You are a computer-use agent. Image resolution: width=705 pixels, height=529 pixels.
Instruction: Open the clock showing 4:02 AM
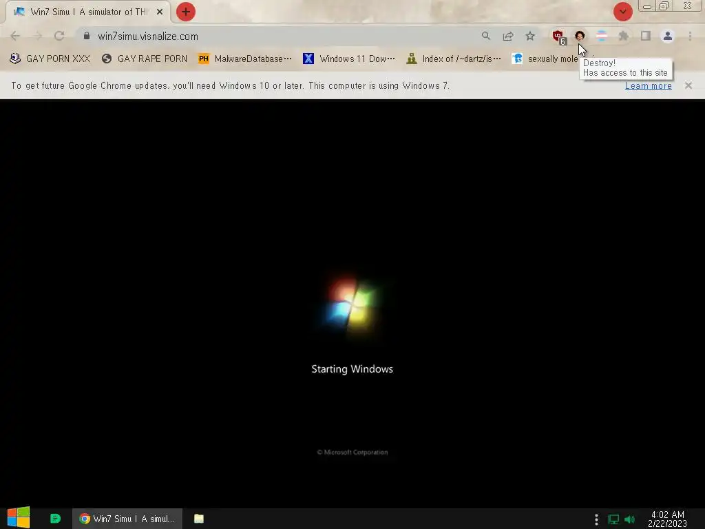[667, 519]
